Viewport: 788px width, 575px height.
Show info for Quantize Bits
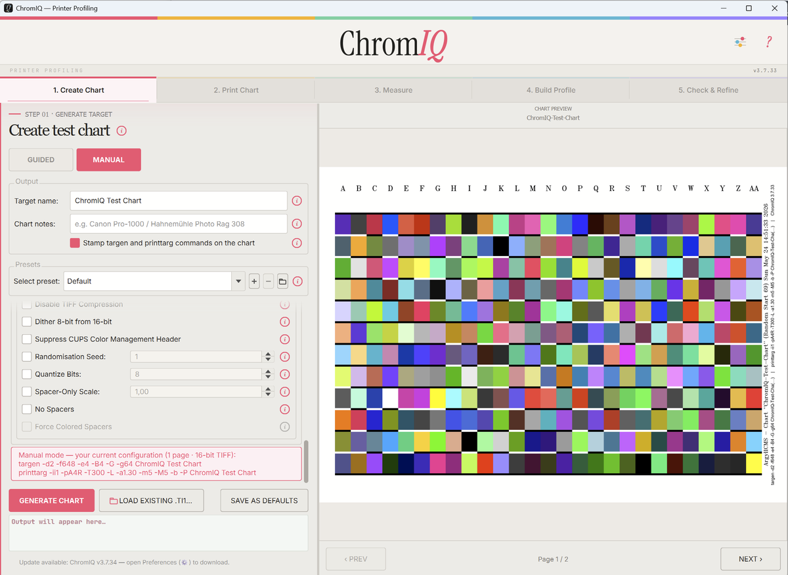[285, 374]
